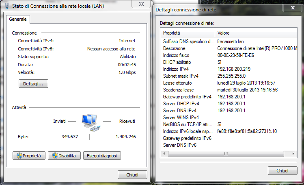The width and height of the screenshot is (304, 185).
Task: Close network details dialog with Chiudi
Action: [x=282, y=171]
